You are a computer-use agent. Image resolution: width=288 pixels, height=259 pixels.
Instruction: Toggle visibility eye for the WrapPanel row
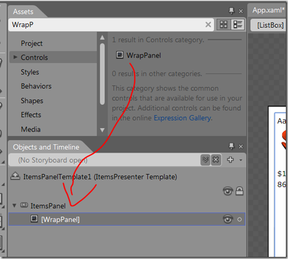pyautogui.click(x=228, y=219)
